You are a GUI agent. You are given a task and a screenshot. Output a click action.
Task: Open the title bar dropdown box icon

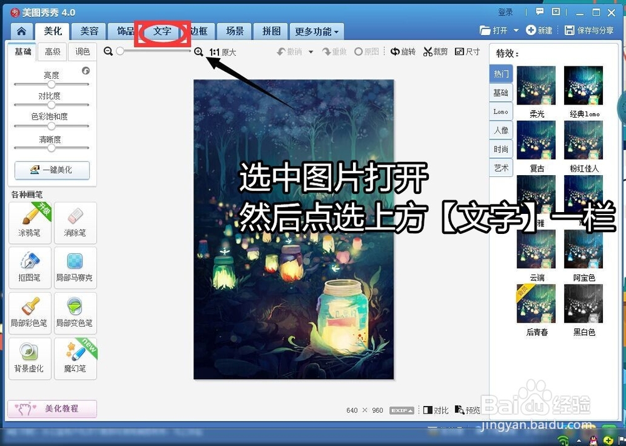pyautogui.click(x=556, y=12)
